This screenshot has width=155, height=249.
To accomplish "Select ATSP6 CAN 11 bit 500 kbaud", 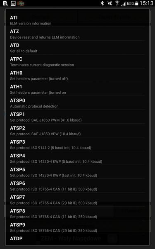I will (x=78, y=186).
